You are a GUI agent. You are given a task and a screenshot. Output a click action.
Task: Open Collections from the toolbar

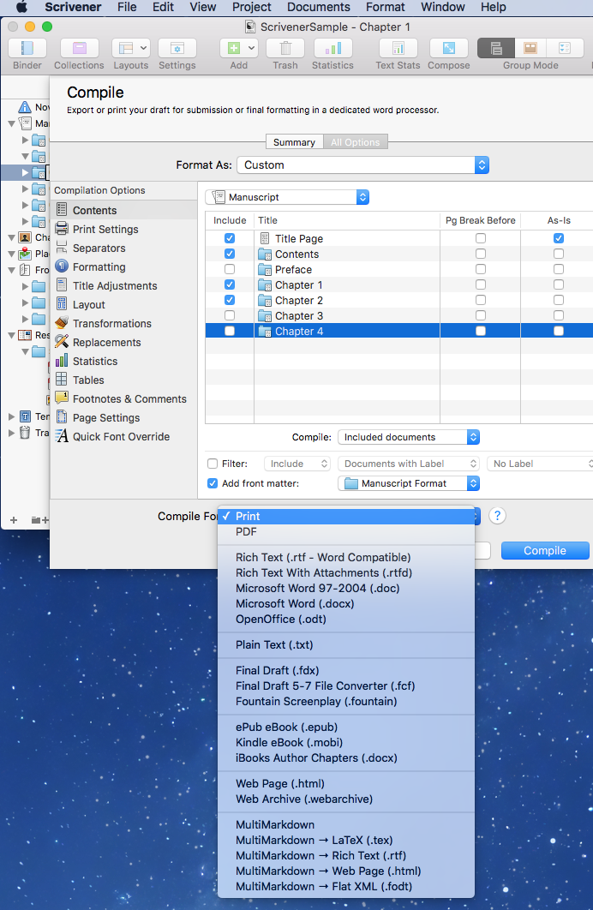(79, 48)
